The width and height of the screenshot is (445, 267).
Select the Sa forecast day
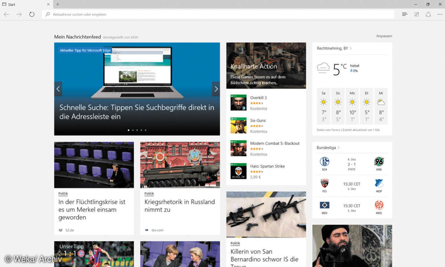tap(324, 106)
